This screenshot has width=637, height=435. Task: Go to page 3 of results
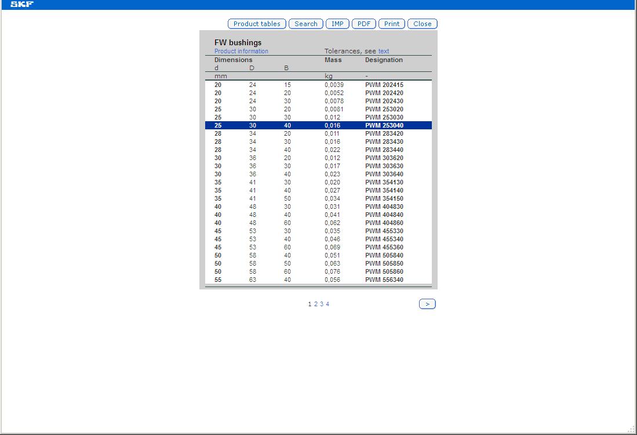pos(322,304)
